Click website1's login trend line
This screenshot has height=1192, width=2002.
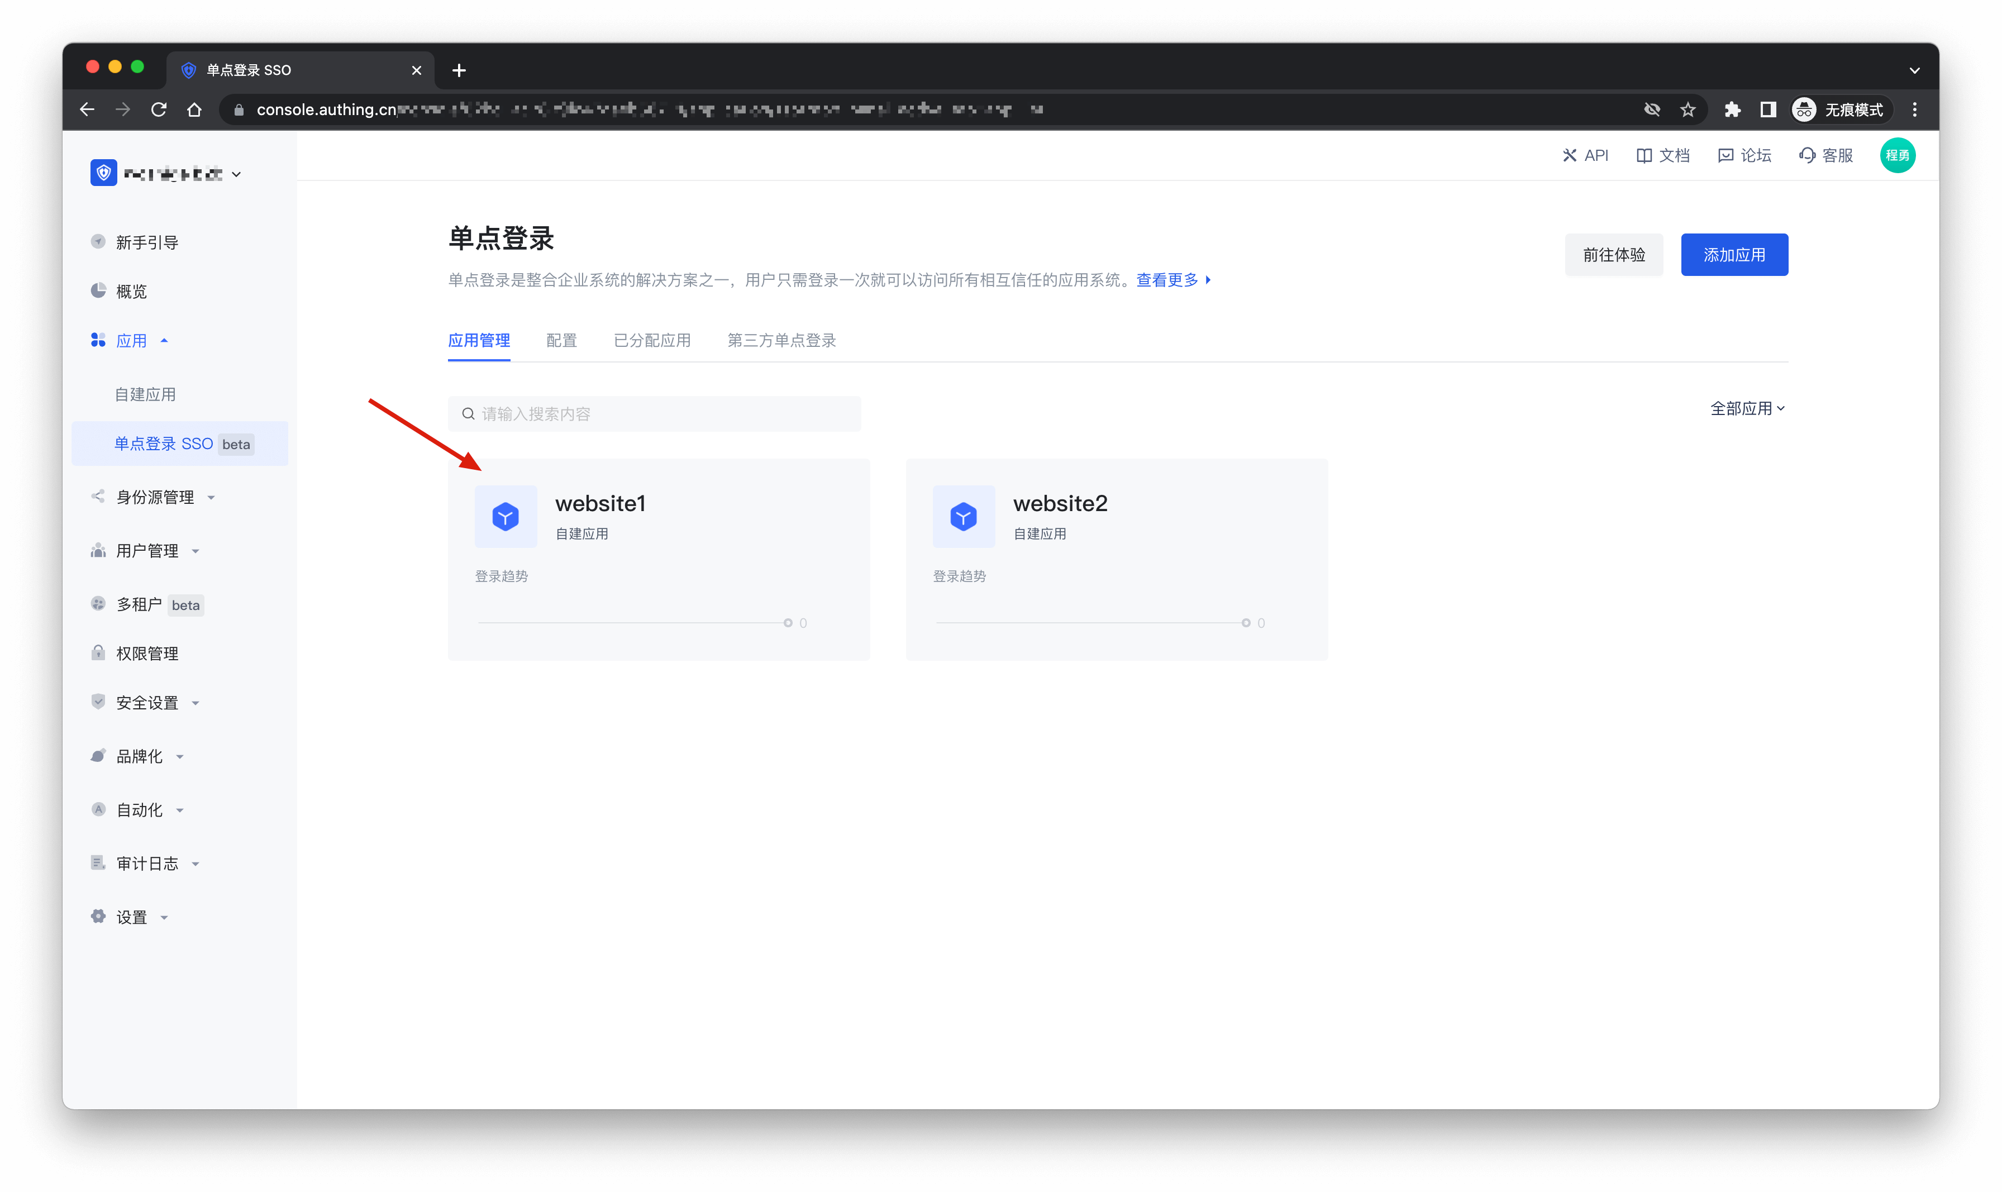click(631, 622)
